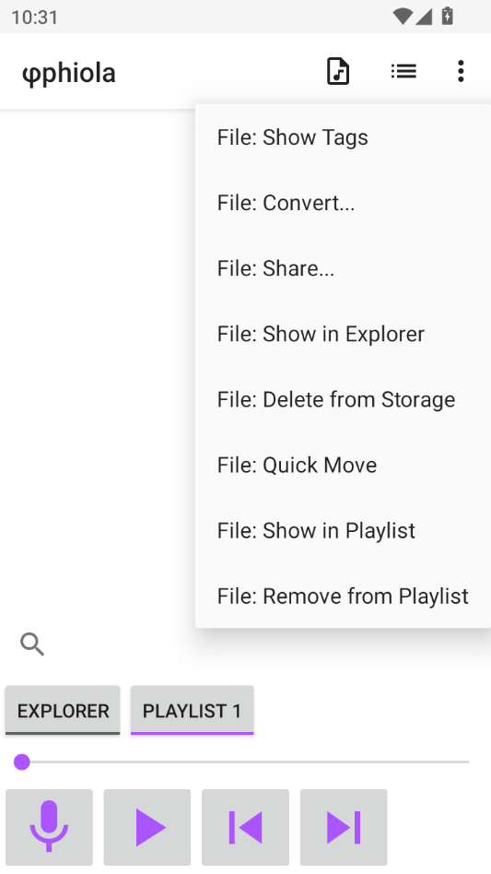Viewport: 491px width, 874px height.
Task: Skip to the previous track
Action: coord(245,827)
